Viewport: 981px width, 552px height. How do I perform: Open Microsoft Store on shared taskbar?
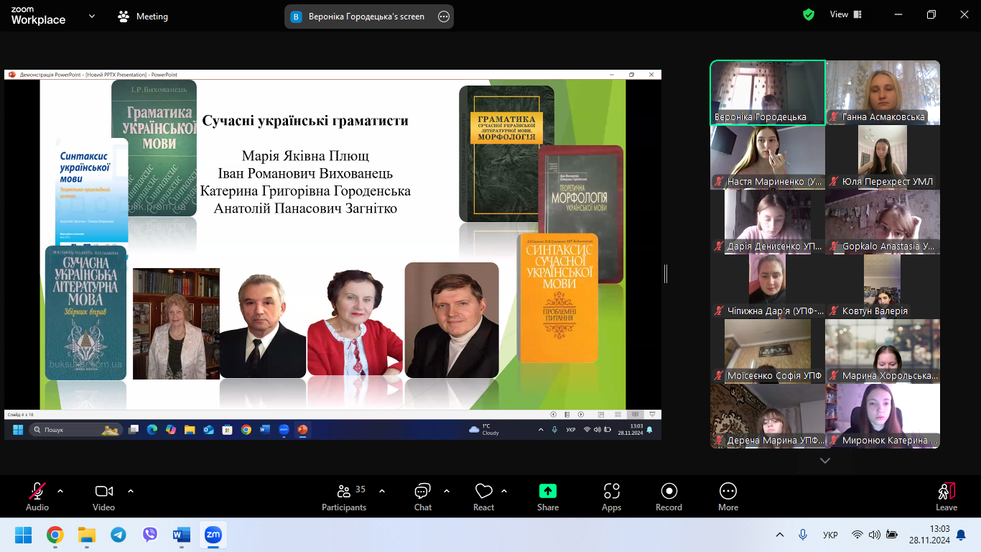[x=228, y=430]
